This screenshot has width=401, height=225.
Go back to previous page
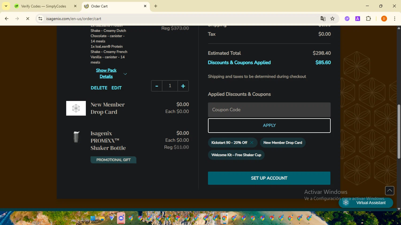pos(7,19)
